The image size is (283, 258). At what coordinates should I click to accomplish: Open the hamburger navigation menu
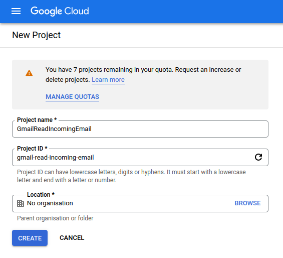pyautogui.click(x=16, y=11)
